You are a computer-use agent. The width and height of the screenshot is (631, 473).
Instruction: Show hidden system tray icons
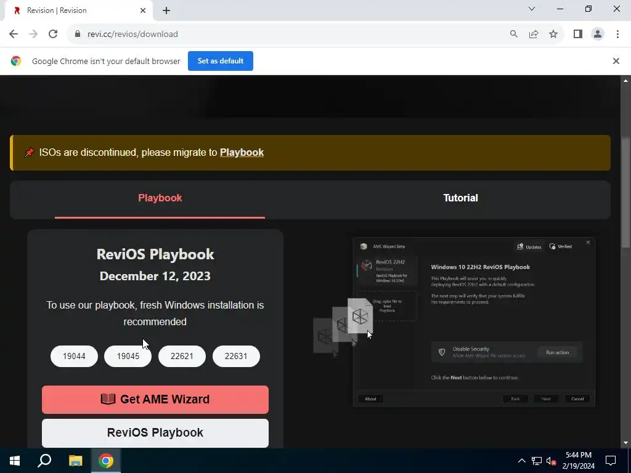[x=521, y=461]
